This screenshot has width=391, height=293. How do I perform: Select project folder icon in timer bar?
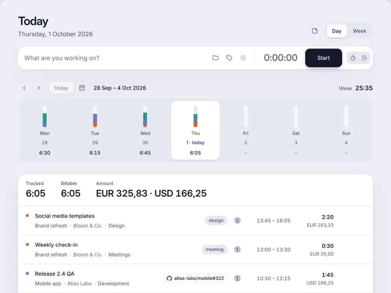pos(215,58)
